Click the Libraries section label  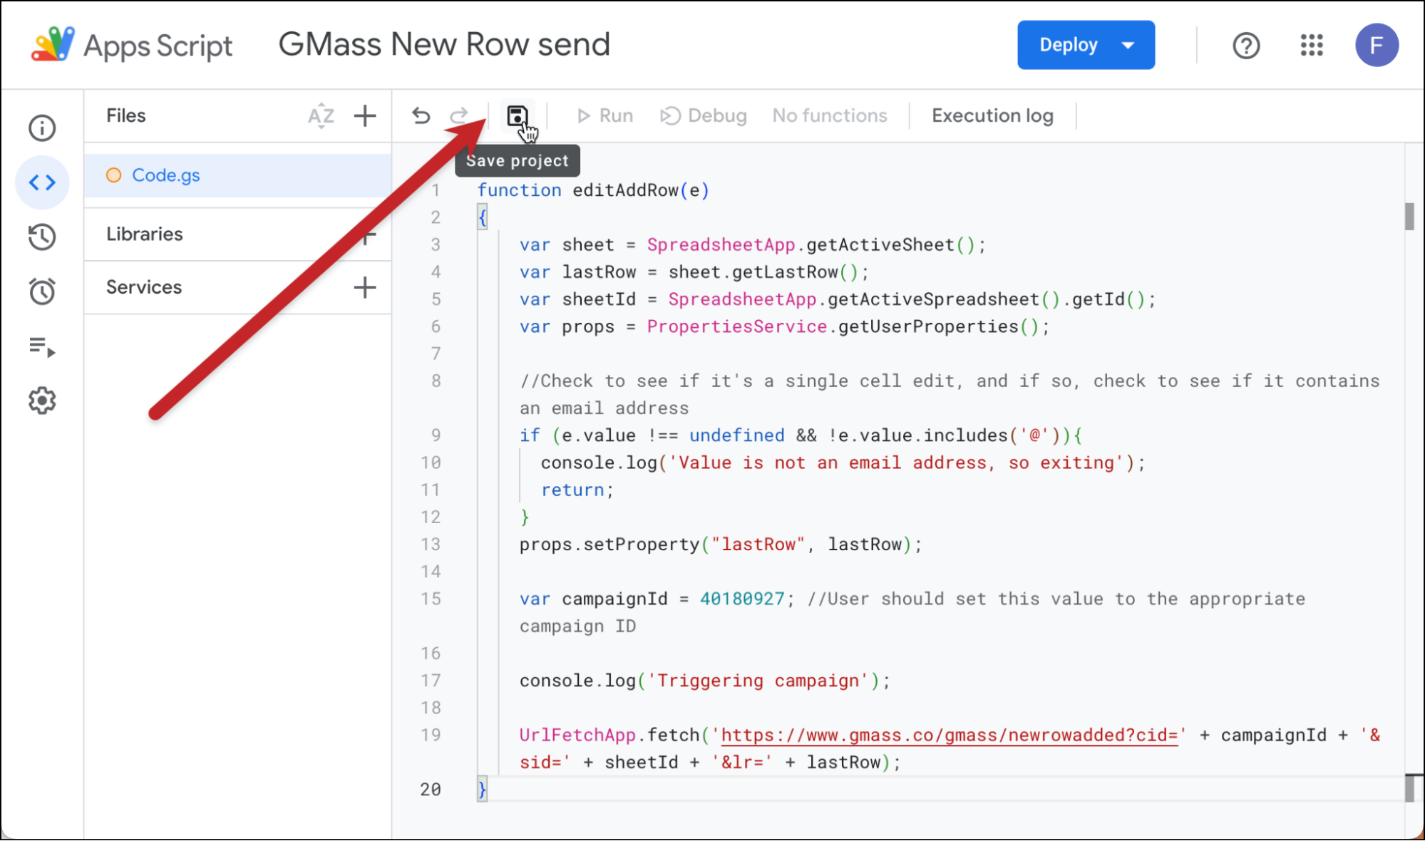tap(145, 234)
